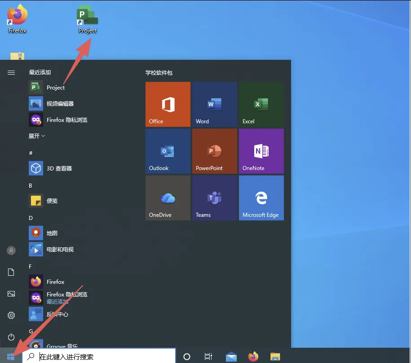Open Firefox from the taskbar
The height and width of the screenshot is (363, 411).
coord(253,356)
